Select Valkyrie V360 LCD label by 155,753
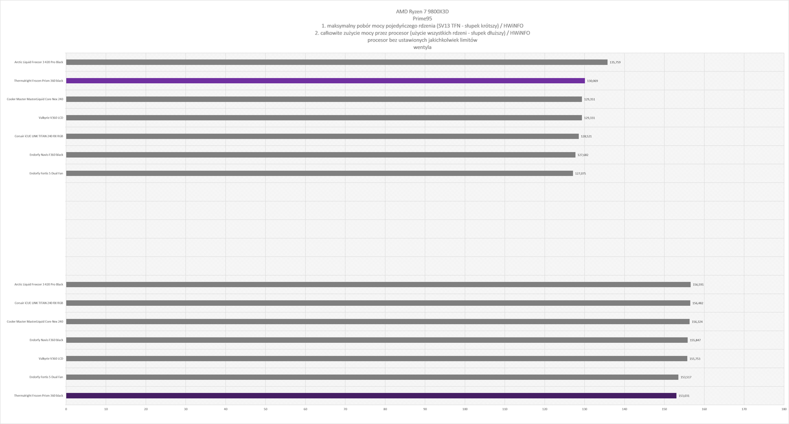Image resolution: width=789 pixels, height=424 pixels. (51, 359)
